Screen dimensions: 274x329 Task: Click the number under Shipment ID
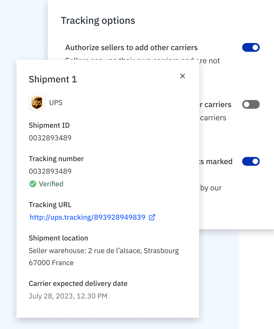pyautogui.click(x=50, y=138)
